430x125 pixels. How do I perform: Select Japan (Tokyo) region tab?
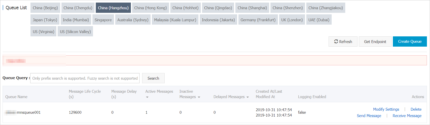[x=45, y=20]
